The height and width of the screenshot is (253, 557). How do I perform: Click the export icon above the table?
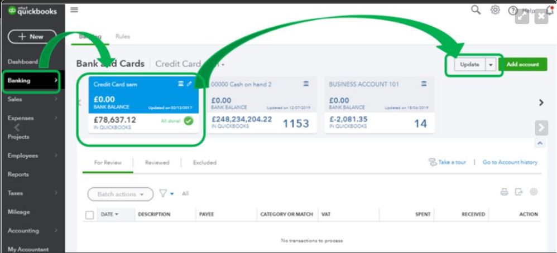(518, 192)
